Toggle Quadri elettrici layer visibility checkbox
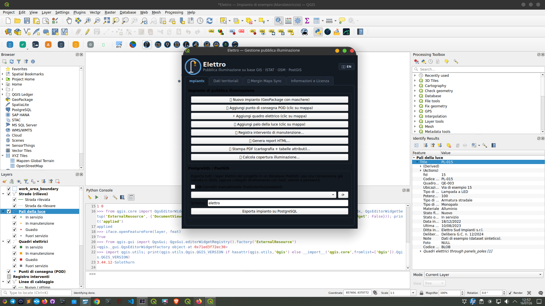This screenshot has width=545, height=306. coord(9,241)
